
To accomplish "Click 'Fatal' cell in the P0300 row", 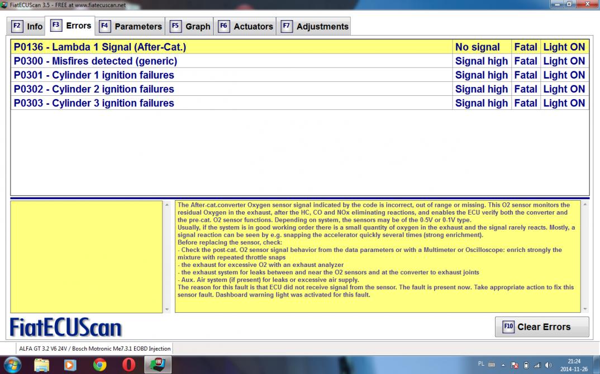I will (x=526, y=61).
